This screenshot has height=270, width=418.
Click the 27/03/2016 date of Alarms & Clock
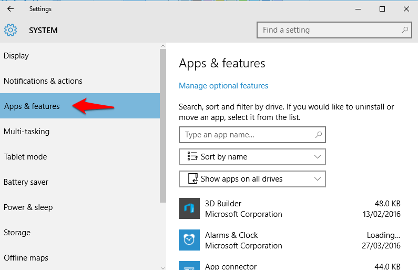click(x=381, y=245)
